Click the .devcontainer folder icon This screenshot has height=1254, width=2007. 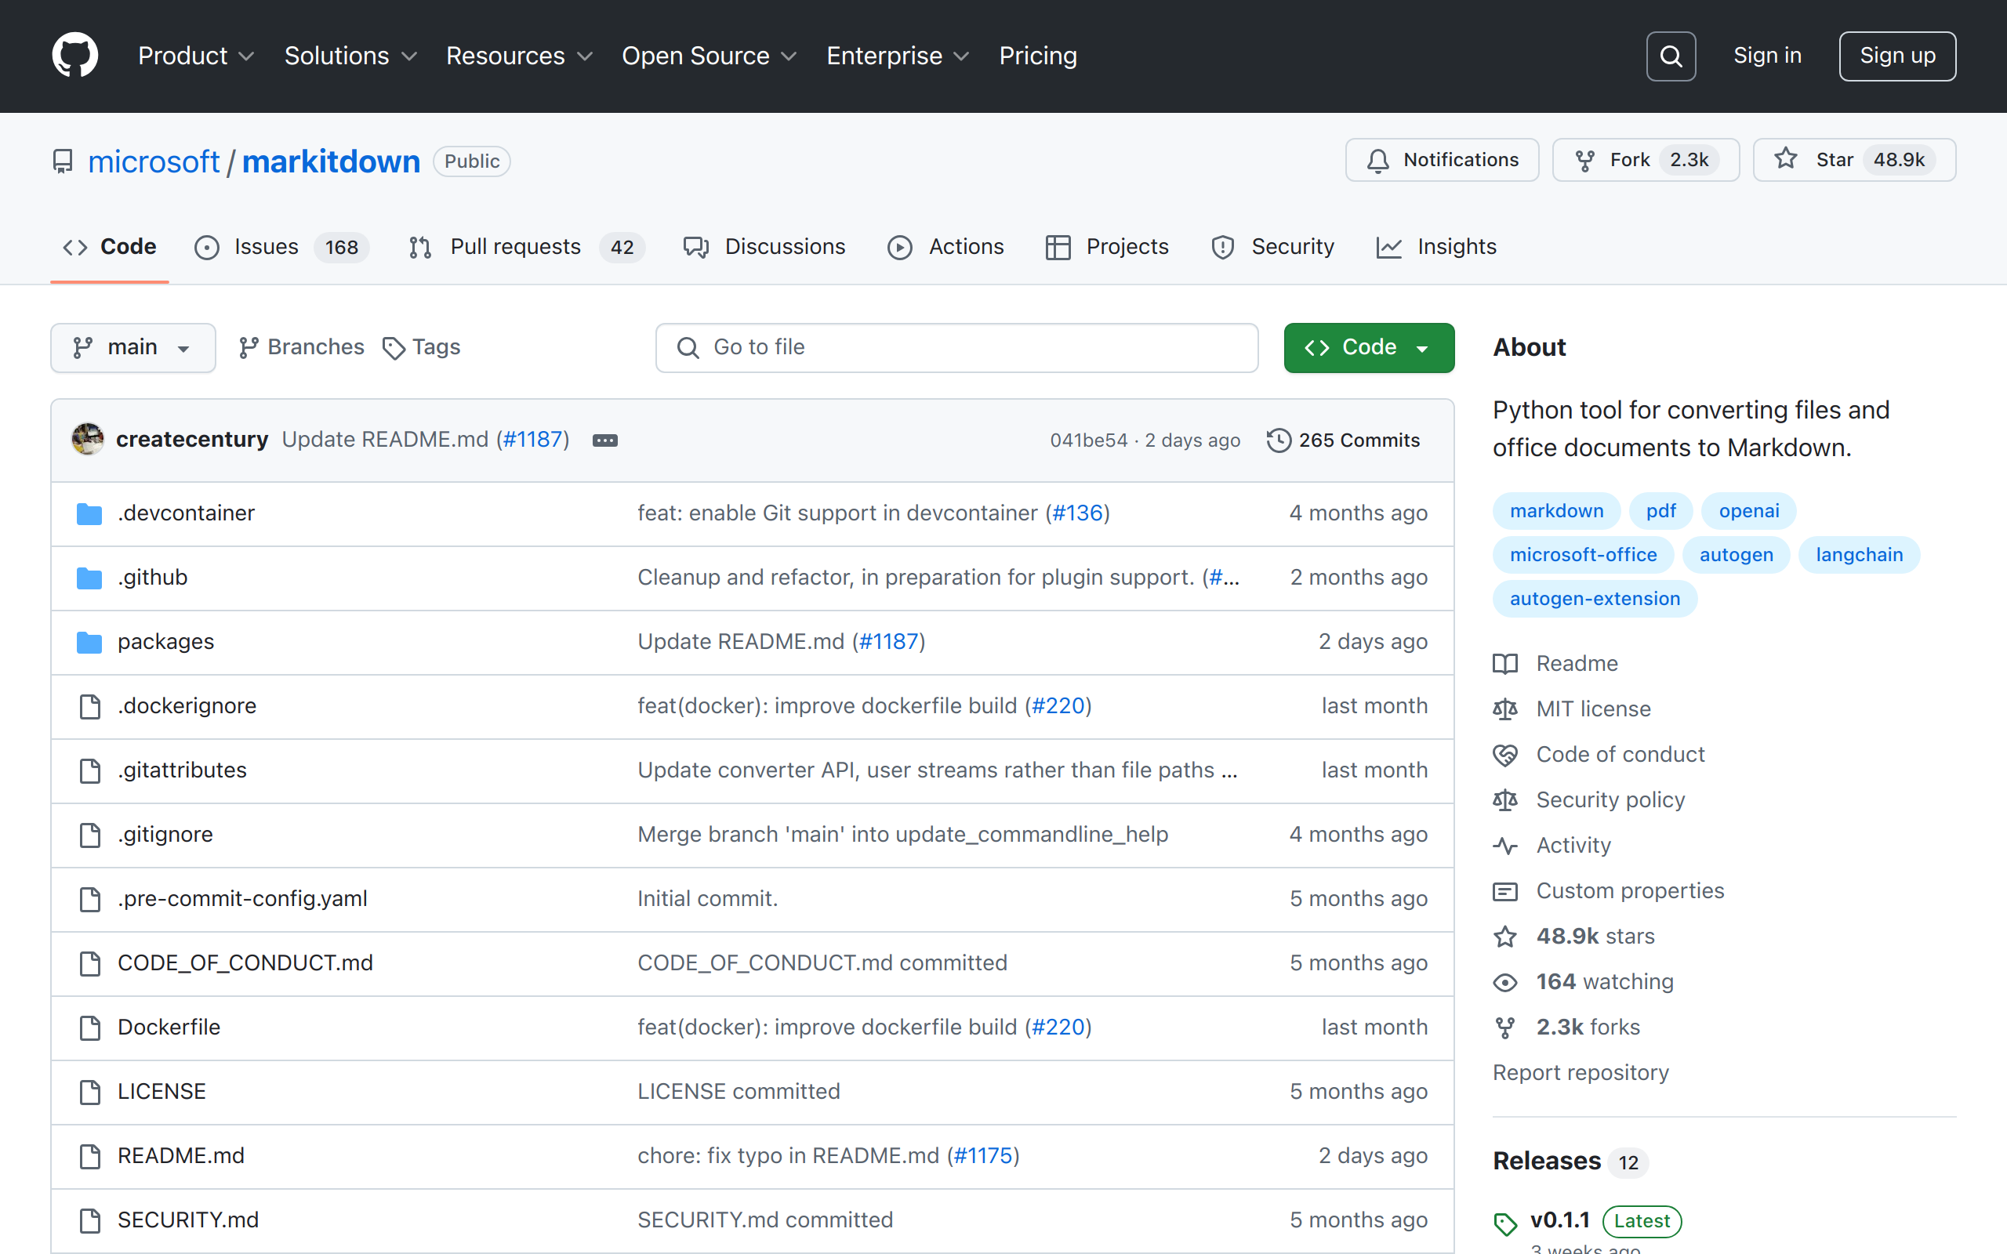(89, 513)
